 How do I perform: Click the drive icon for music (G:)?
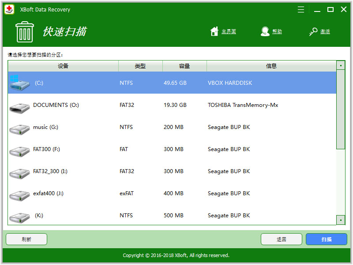coord(19,129)
